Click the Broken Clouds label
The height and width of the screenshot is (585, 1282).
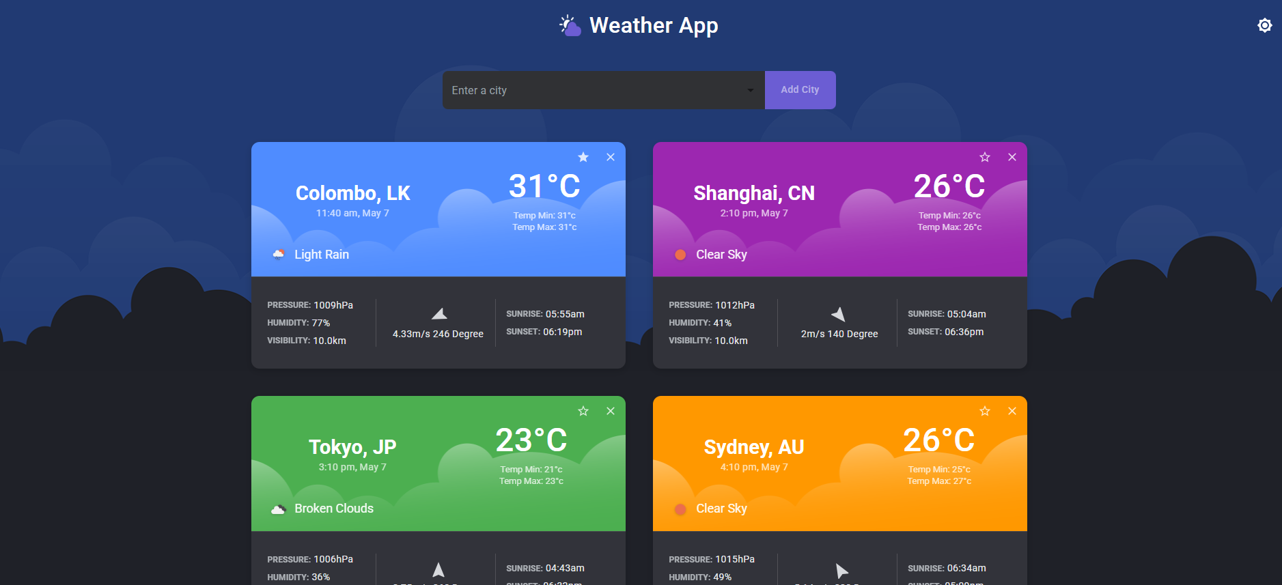tap(334, 509)
